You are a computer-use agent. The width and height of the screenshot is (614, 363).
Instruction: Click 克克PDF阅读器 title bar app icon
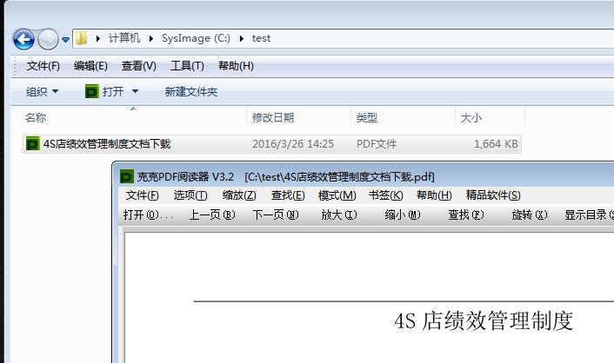tap(126, 177)
